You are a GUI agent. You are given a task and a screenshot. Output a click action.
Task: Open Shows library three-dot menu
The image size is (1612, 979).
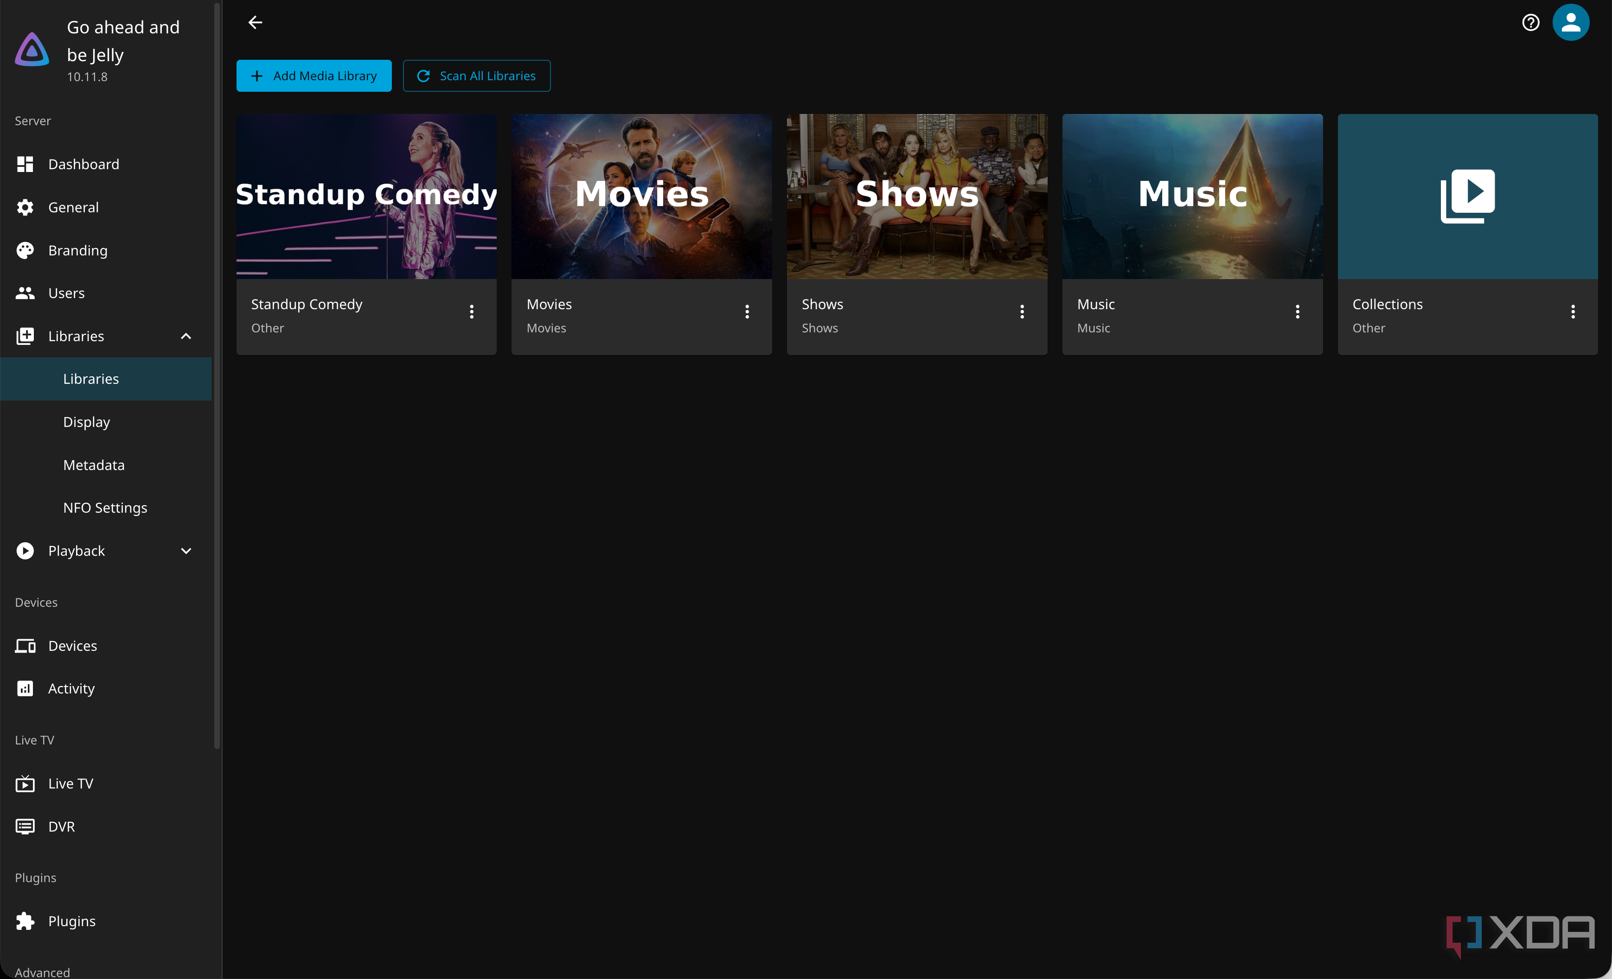1022,311
